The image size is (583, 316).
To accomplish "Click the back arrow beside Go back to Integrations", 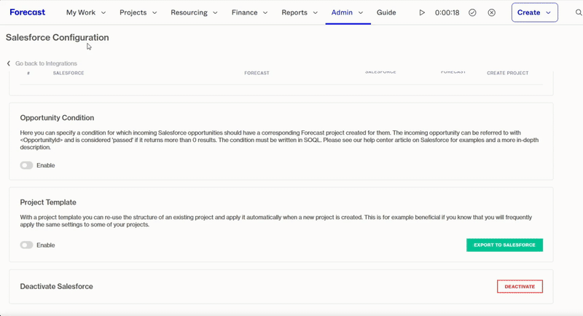I will (x=9, y=63).
